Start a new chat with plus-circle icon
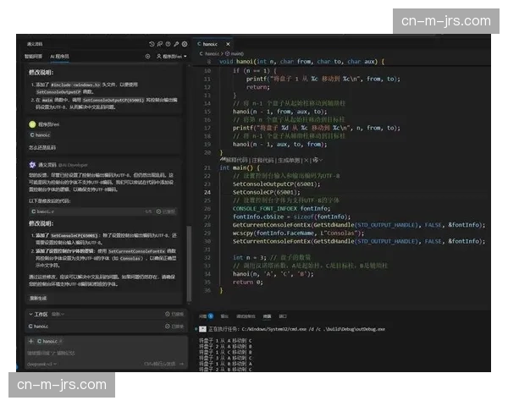 click(x=149, y=57)
